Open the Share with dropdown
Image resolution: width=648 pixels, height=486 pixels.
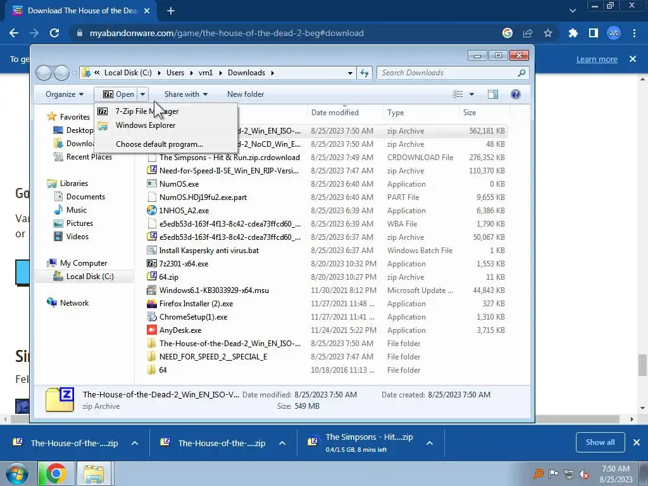tap(185, 94)
